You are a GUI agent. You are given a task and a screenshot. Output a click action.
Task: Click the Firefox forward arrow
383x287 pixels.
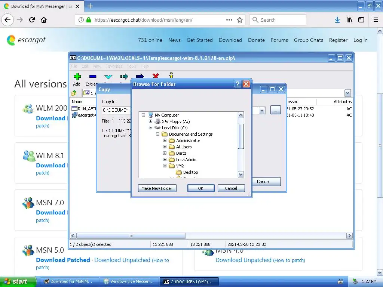(x=20, y=20)
